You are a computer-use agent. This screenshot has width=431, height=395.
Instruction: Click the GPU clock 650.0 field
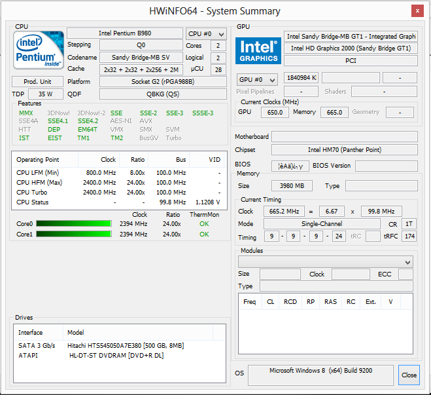[275, 112]
